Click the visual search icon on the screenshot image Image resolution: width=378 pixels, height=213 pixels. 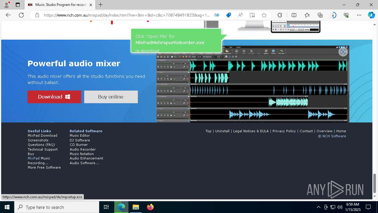tap(343, 52)
